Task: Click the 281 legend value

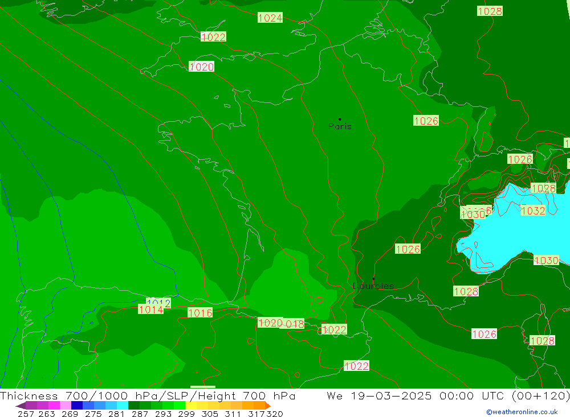Action: click(x=116, y=414)
